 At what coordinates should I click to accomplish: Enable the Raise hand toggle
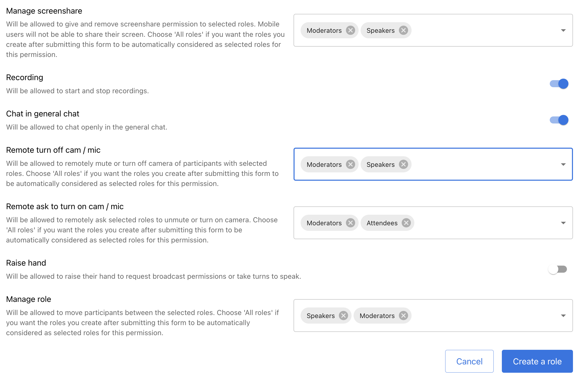point(557,269)
